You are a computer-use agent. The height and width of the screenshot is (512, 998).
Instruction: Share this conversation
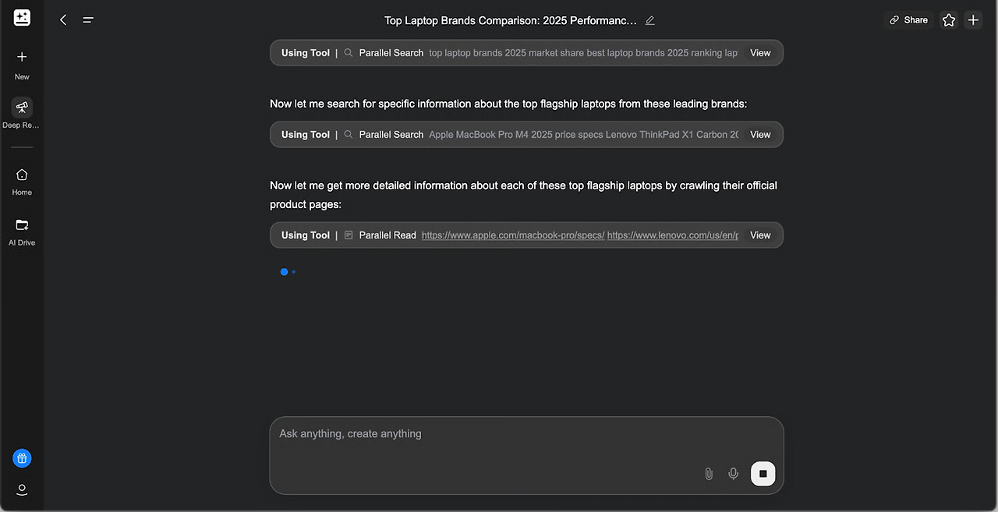pyautogui.click(x=909, y=20)
